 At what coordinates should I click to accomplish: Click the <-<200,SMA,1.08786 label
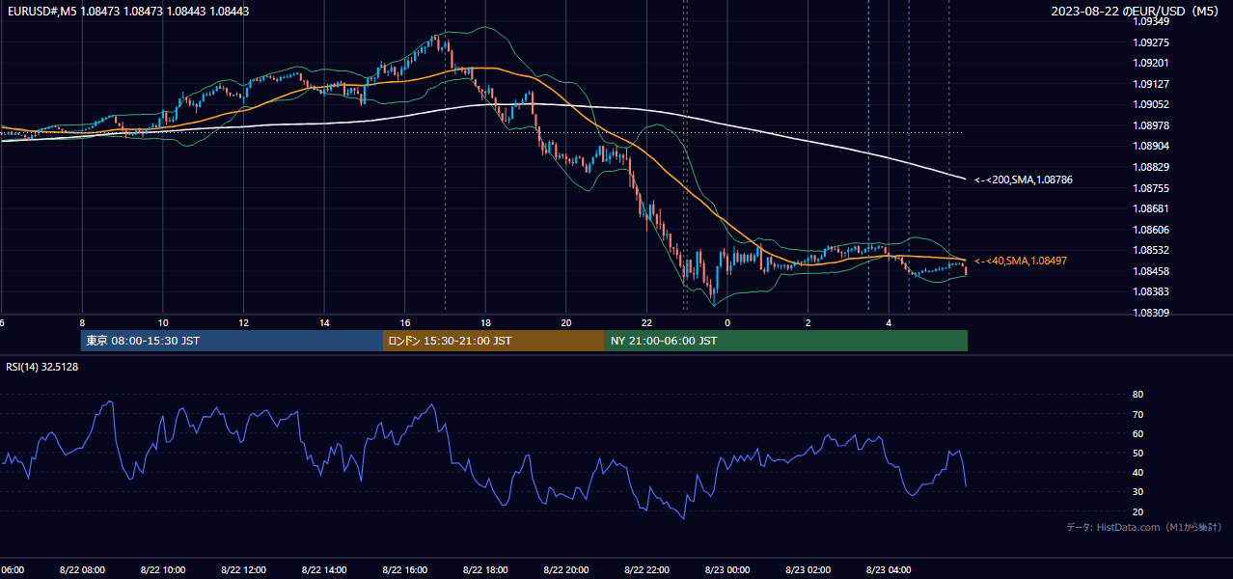(1024, 179)
